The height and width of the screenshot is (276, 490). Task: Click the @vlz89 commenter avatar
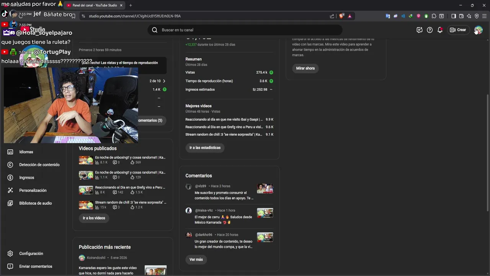tap(188, 187)
